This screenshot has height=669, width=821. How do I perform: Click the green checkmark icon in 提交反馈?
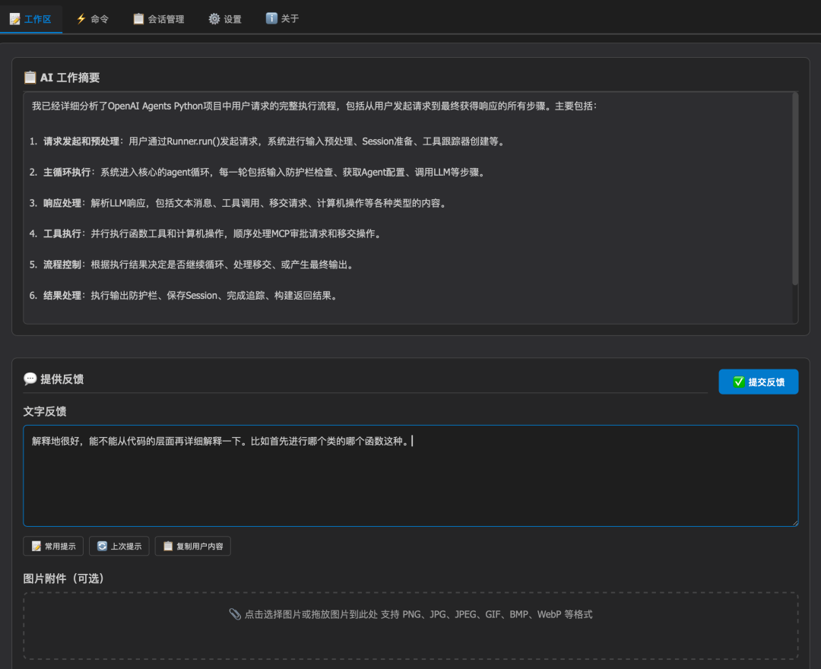[x=739, y=382]
